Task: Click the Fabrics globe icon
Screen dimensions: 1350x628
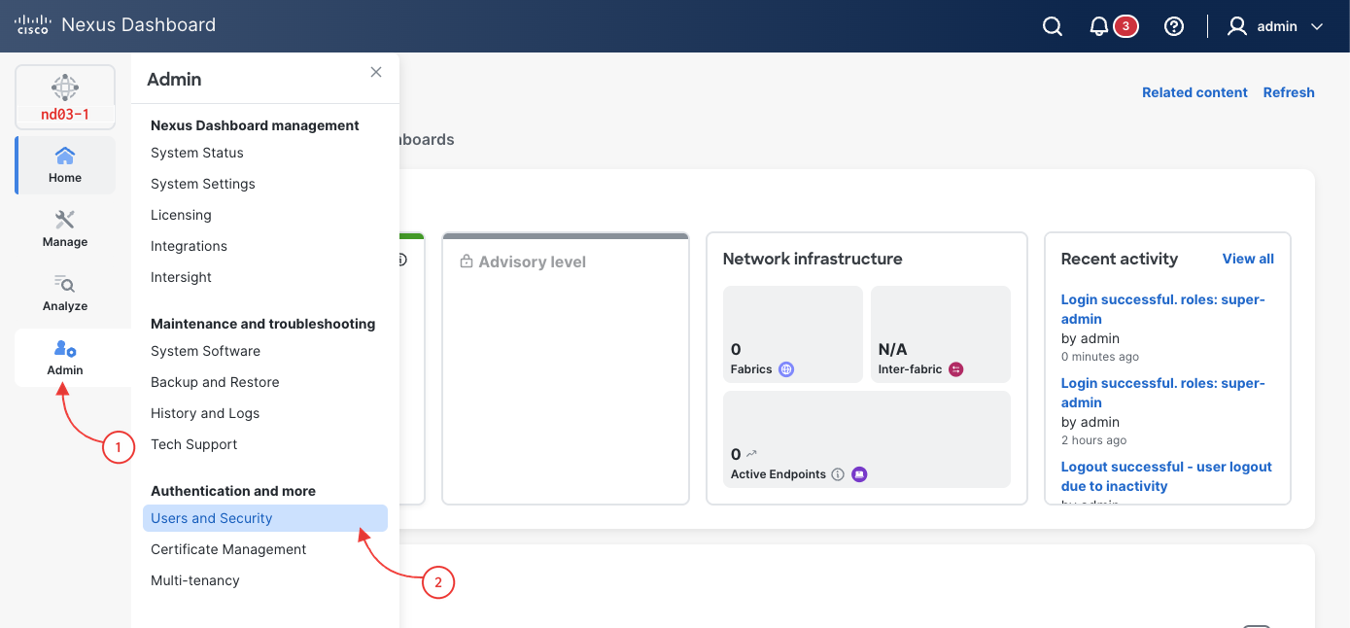Action: click(x=786, y=369)
